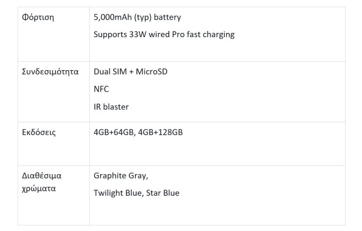Click the word Διαθέσιμα in the colors label

pyautogui.click(x=42, y=176)
